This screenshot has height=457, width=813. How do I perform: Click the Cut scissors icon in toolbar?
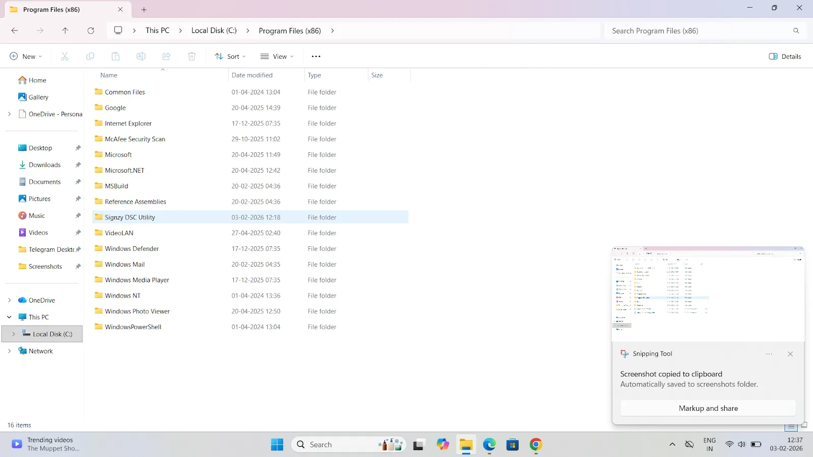coord(65,56)
